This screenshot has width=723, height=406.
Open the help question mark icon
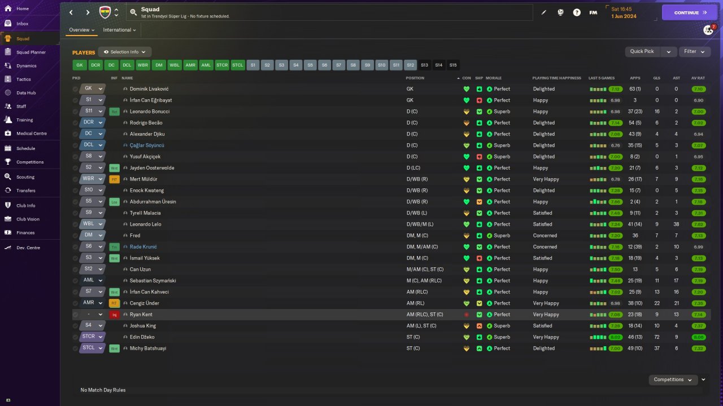[577, 12]
